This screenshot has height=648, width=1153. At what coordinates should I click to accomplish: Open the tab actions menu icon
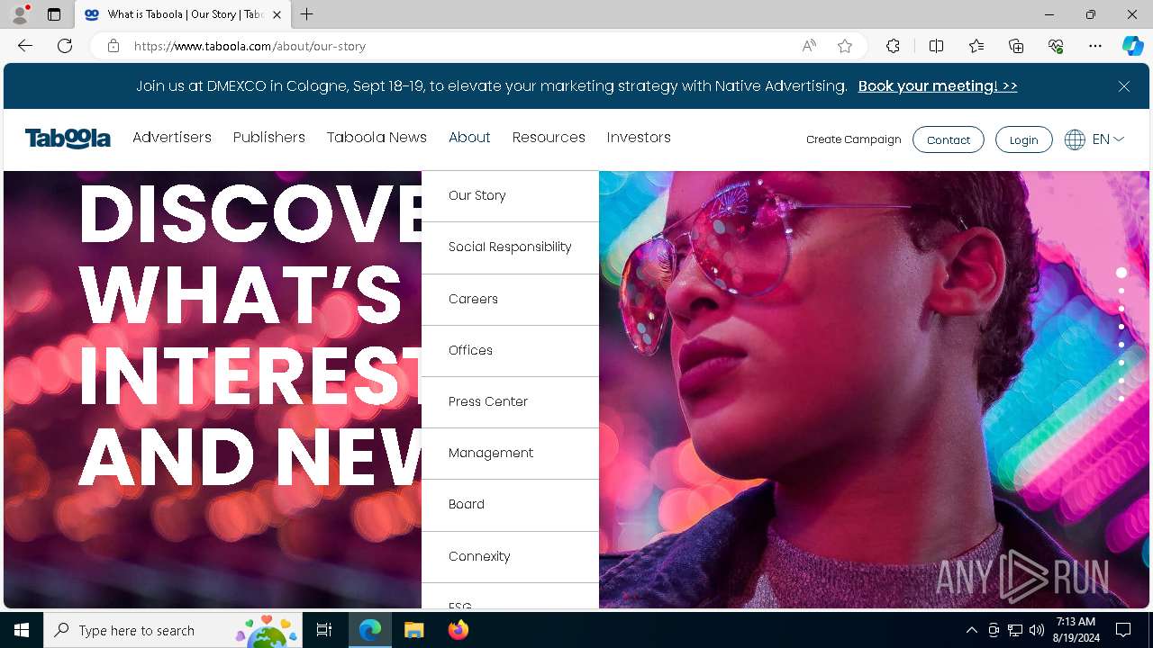[54, 14]
